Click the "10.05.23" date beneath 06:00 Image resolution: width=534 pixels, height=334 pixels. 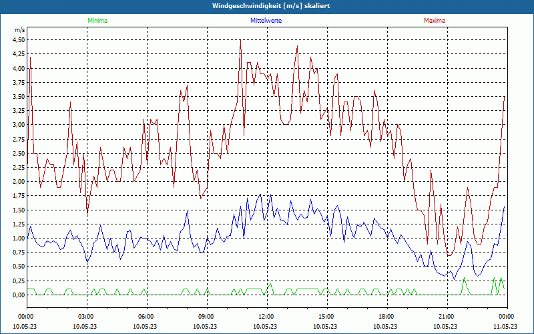[x=145, y=326]
